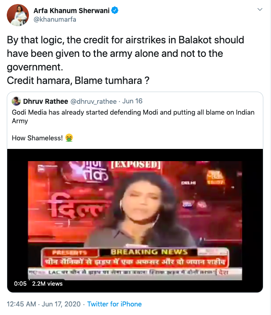Click the BREAKING NEWS banner in the video
Image resolution: width=271 pixels, height=315 pixels.
[149, 252]
